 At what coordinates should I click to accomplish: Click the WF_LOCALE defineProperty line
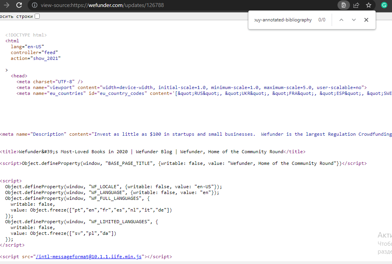(114, 187)
